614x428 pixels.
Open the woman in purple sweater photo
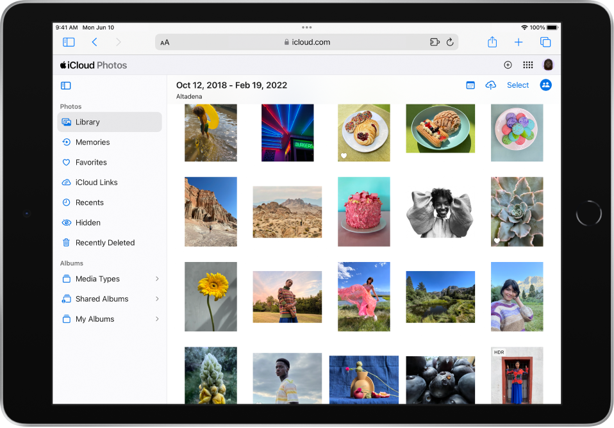517,297
